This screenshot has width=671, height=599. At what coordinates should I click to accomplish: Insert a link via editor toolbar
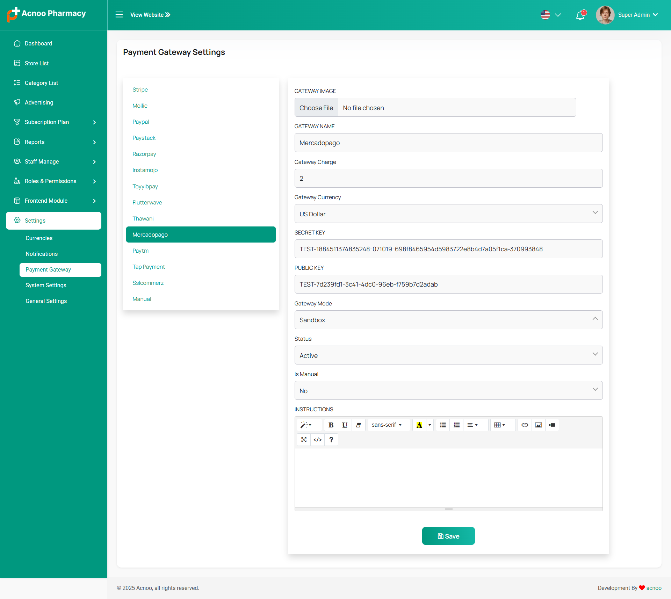(x=525, y=425)
